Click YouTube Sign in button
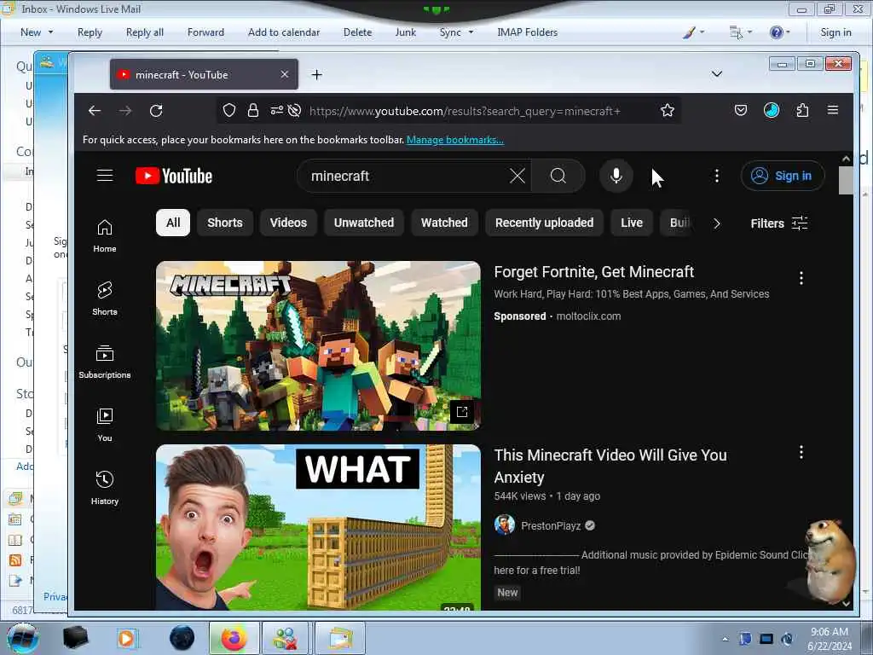Viewport: 873px width, 655px height. point(783,176)
